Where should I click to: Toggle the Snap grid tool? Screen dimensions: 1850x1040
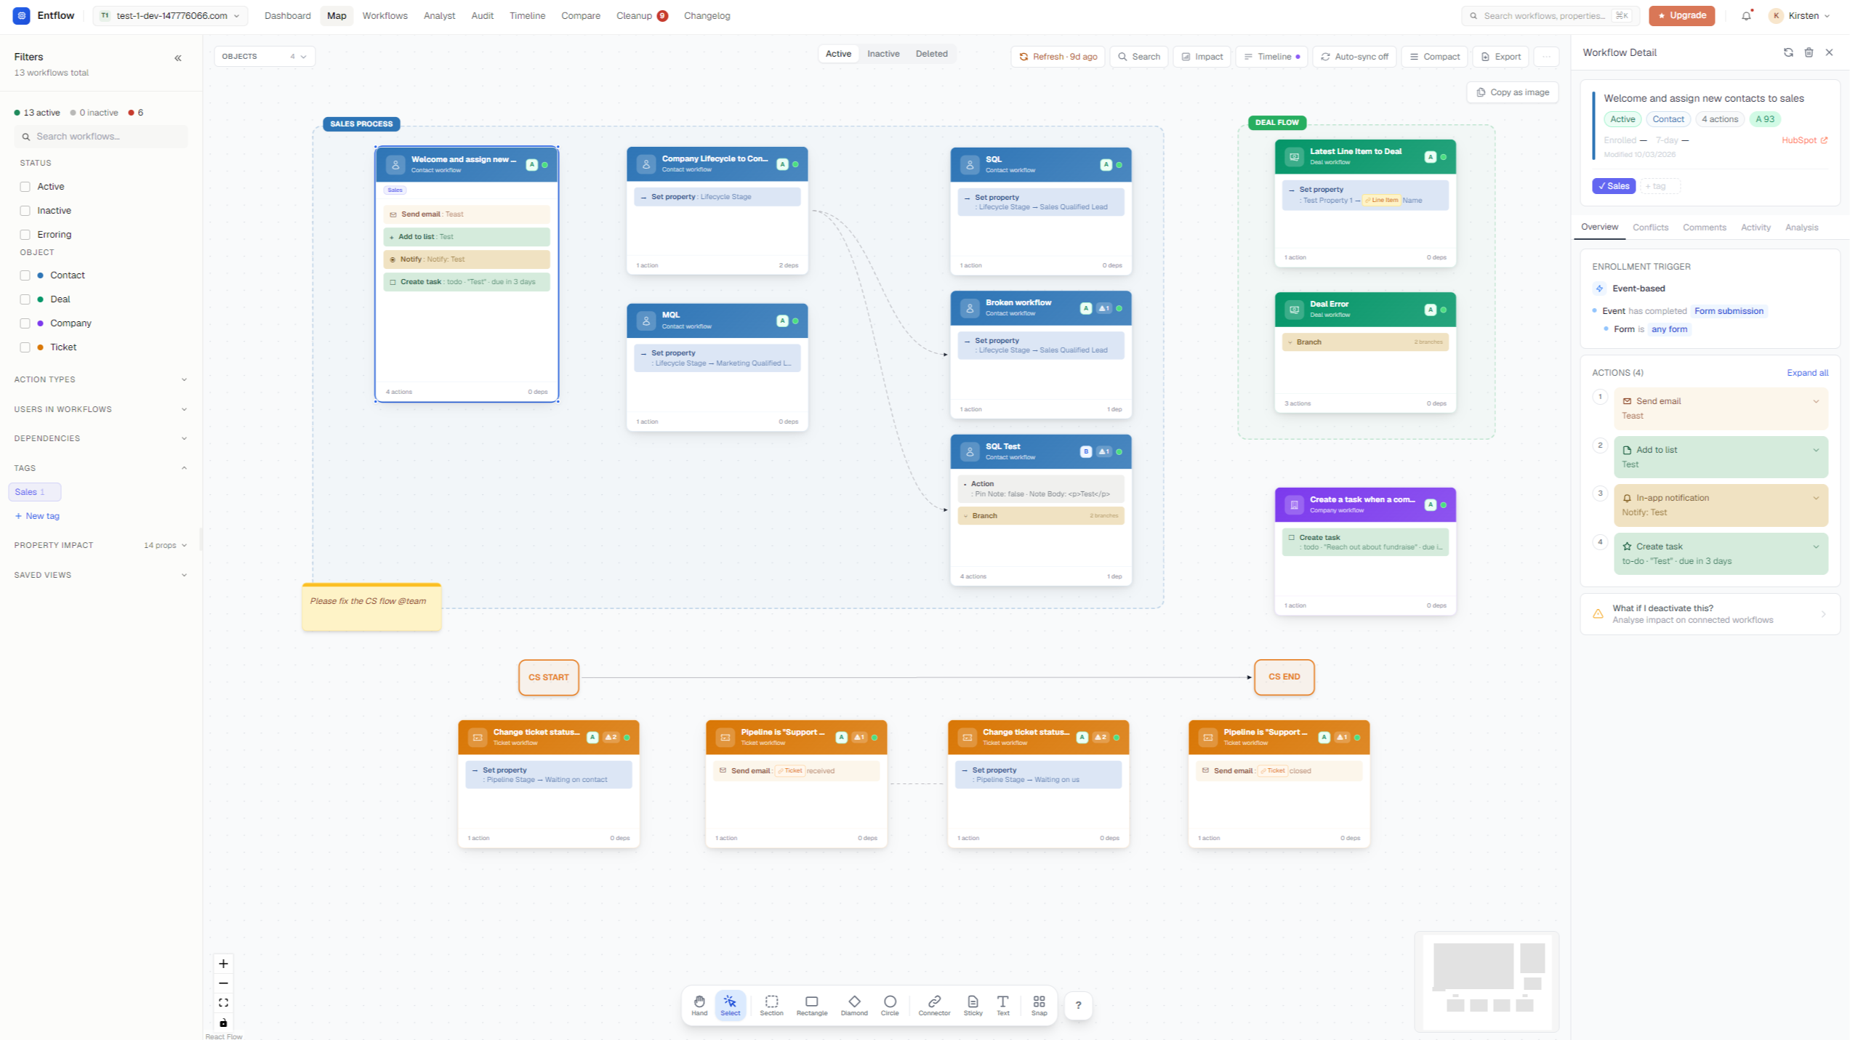click(1039, 1005)
